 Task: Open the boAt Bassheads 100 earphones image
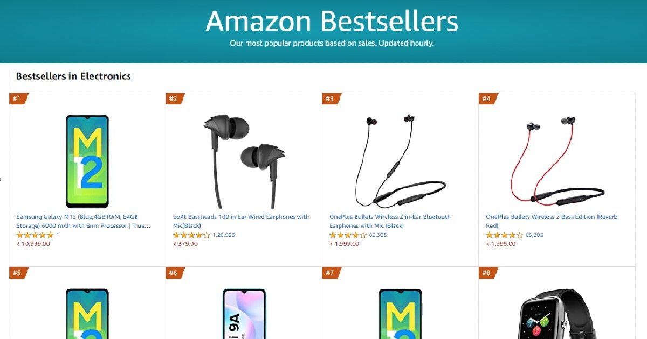pyautogui.click(x=244, y=161)
